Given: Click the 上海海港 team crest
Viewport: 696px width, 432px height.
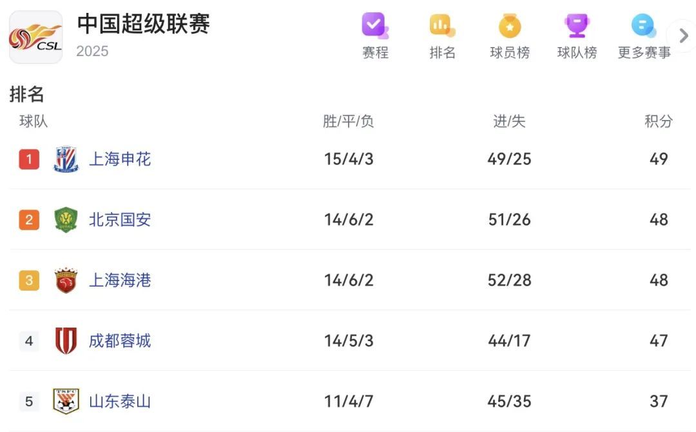Looking at the screenshot, I should coord(66,280).
